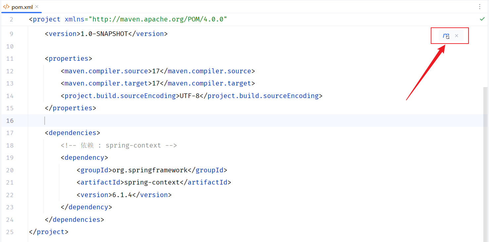The height and width of the screenshot is (242, 489).
Task: Click the opening dependencies tag
Action: (72, 132)
